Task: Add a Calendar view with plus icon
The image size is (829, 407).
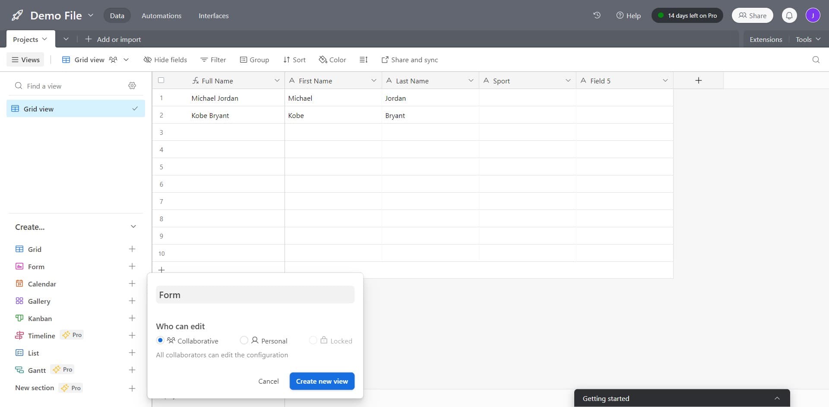Action: pyautogui.click(x=132, y=283)
